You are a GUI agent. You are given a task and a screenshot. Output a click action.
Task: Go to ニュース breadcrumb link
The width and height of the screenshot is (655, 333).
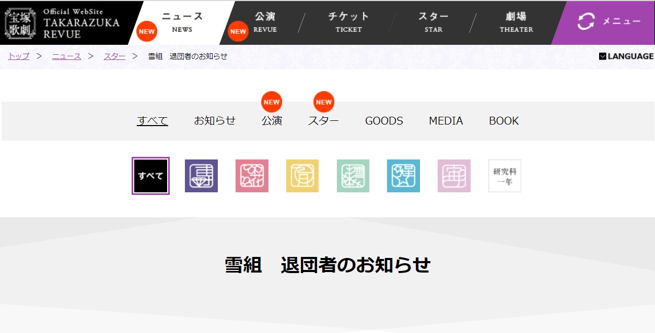(67, 56)
